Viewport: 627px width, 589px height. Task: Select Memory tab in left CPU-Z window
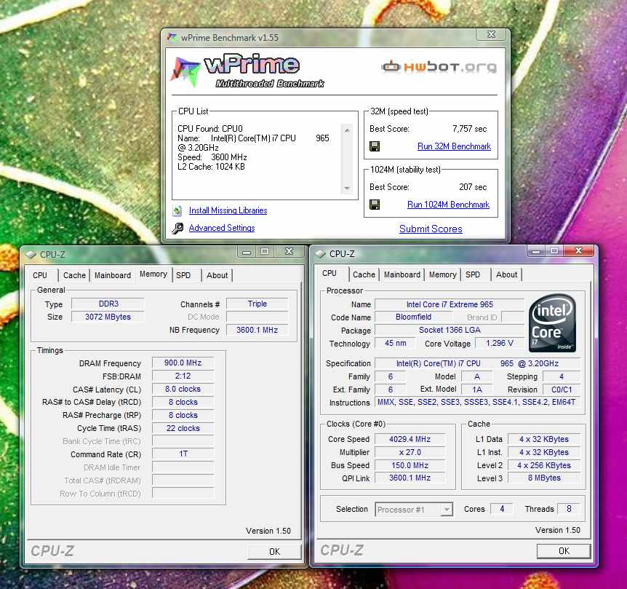153,274
